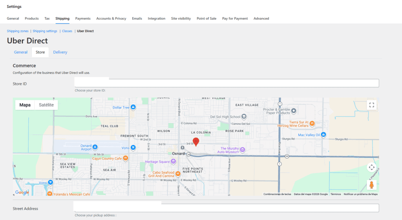402x220 pixels.
Task: Open the Emails settings tab
Action: click(137, 18)
